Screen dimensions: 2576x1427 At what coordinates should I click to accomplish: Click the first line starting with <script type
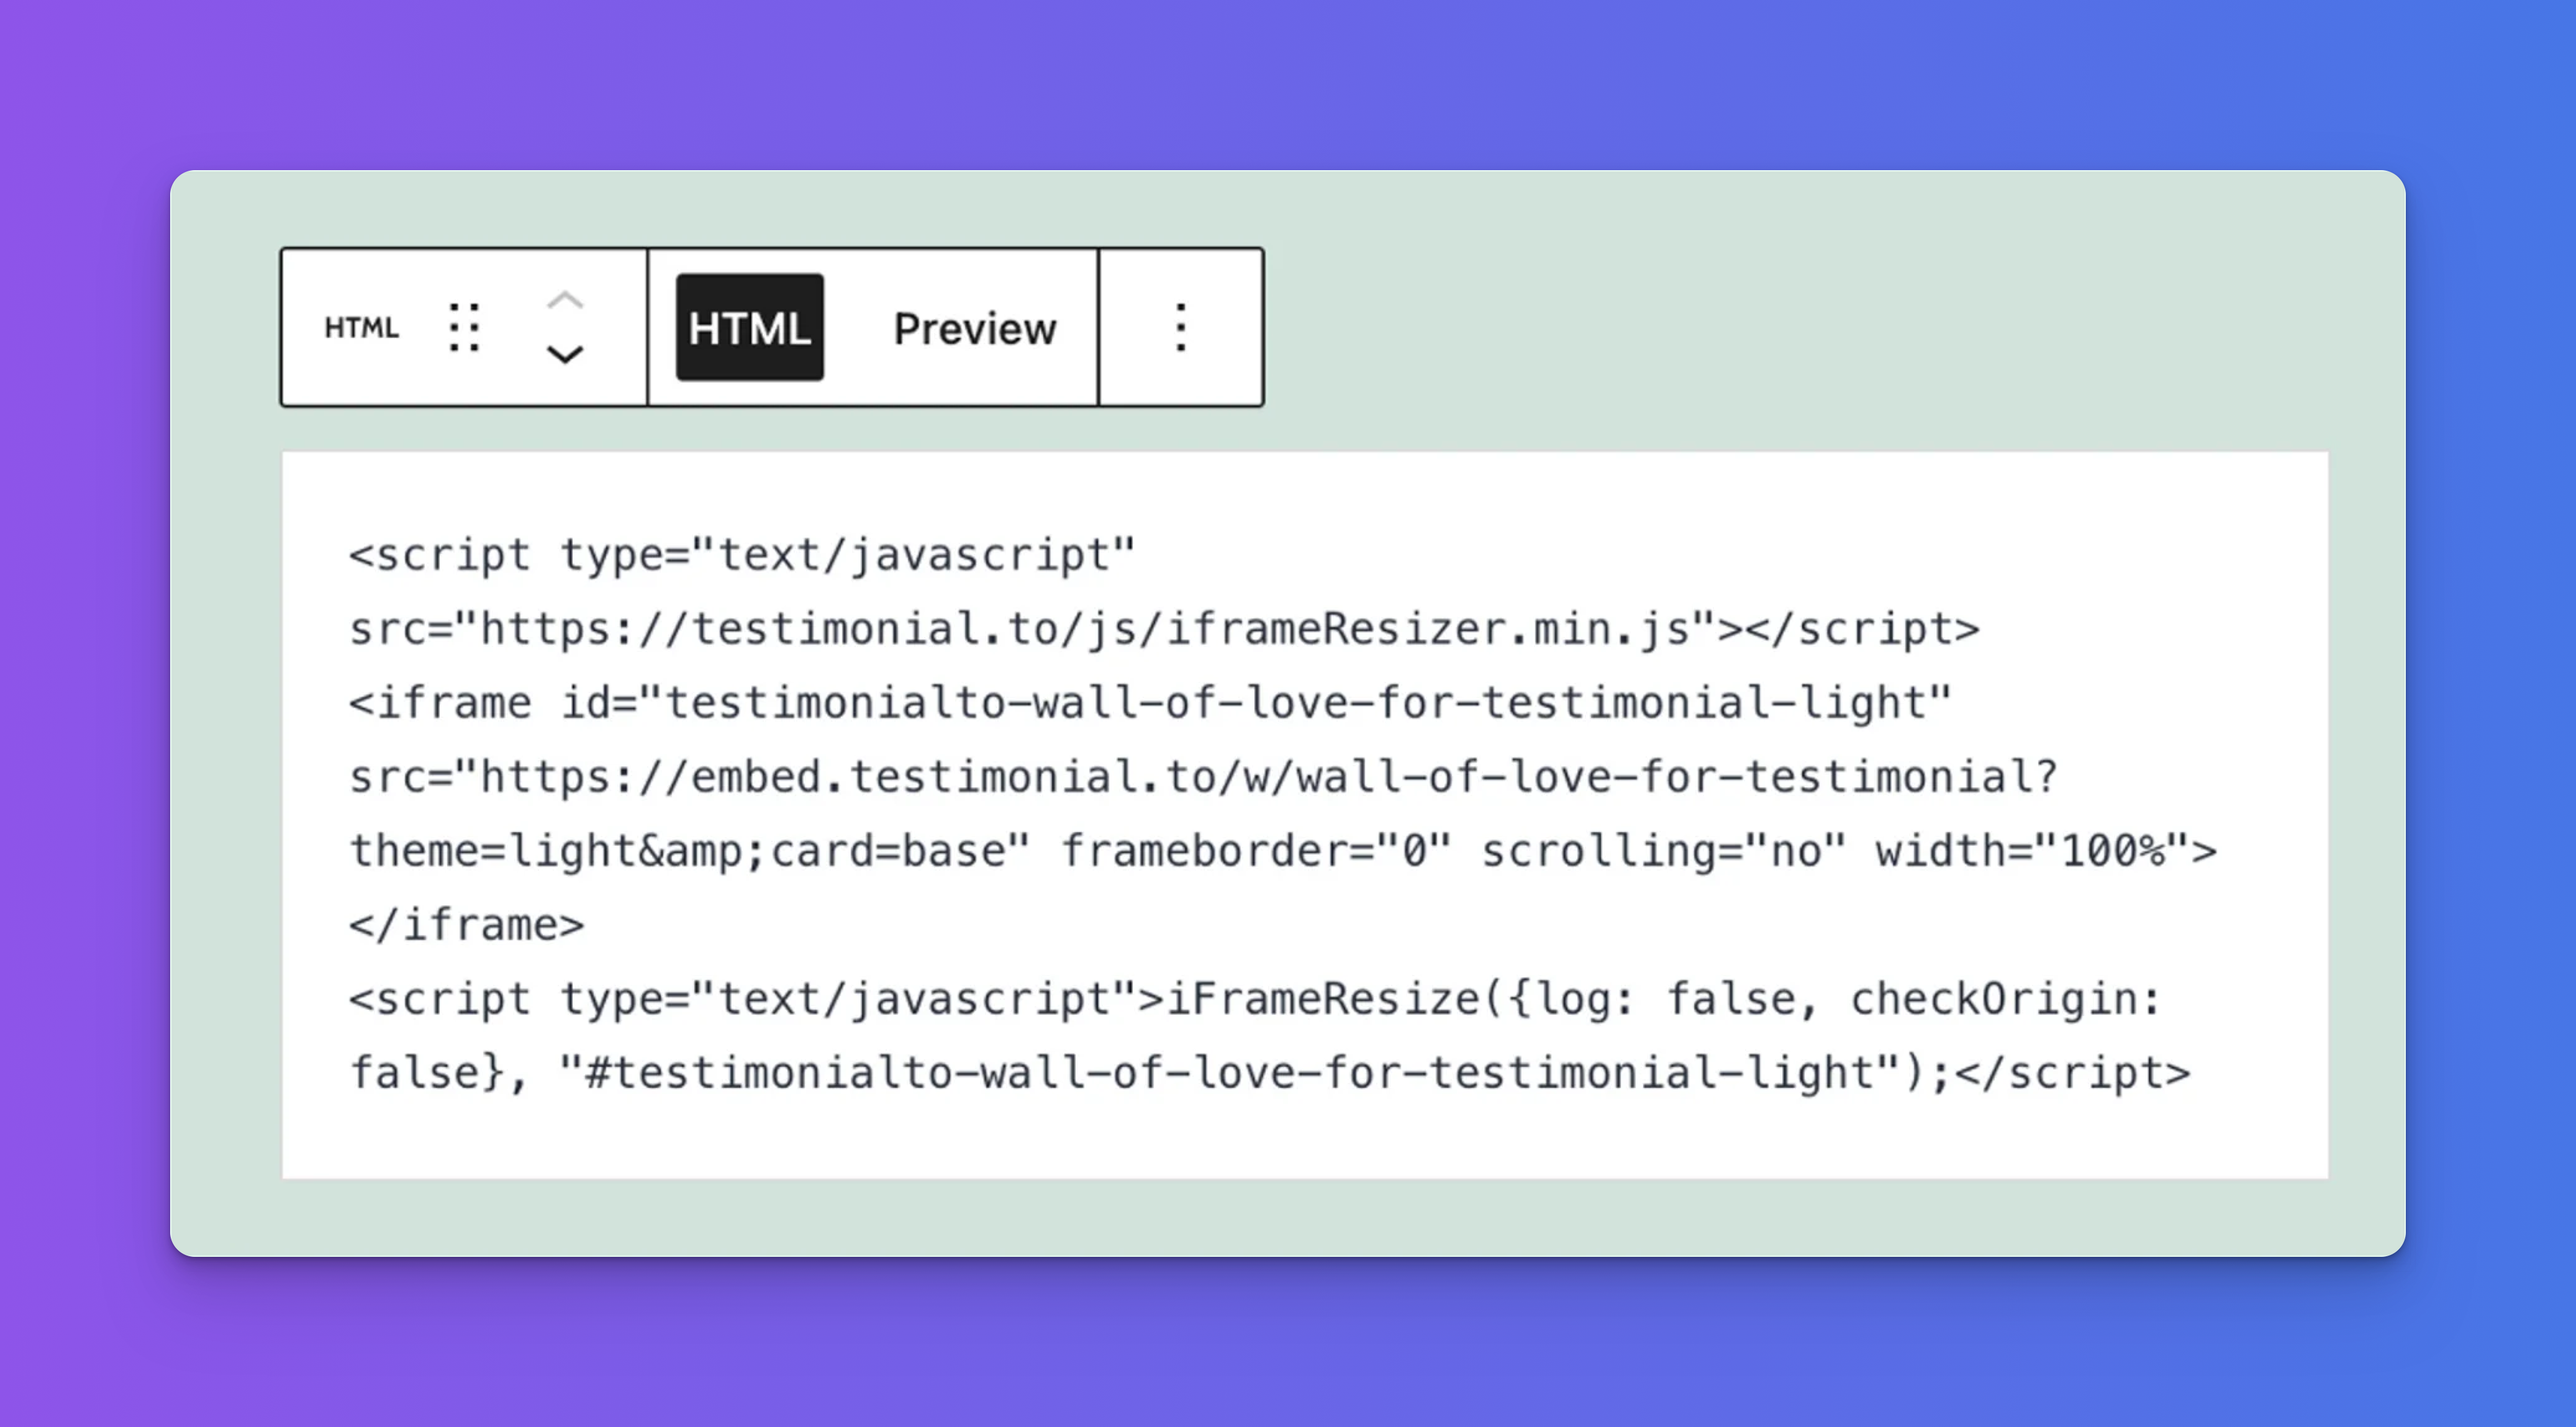(x=741, y=555)
